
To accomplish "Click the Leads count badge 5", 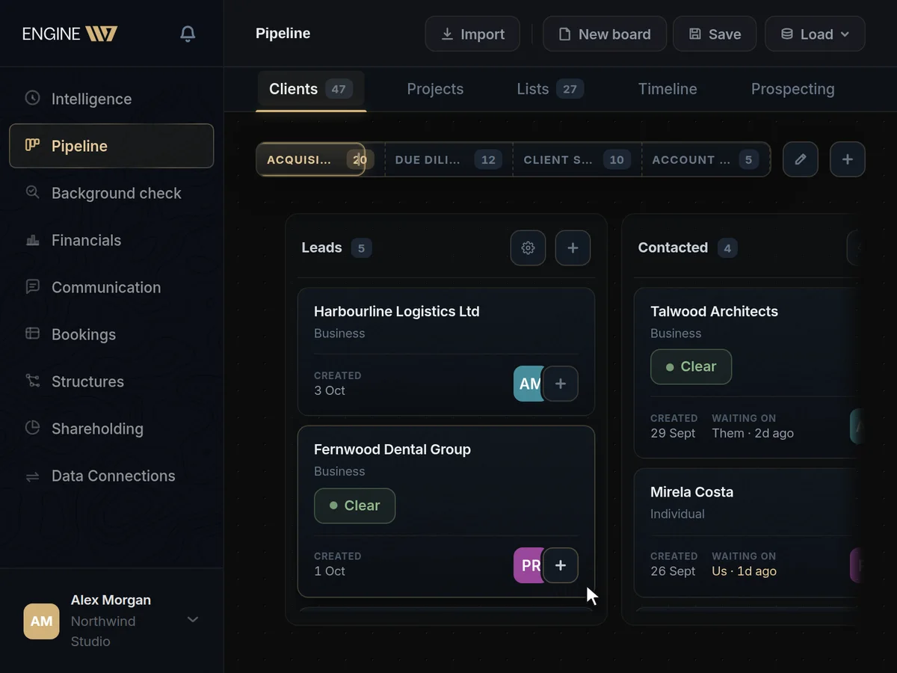I will coord(361,248).
